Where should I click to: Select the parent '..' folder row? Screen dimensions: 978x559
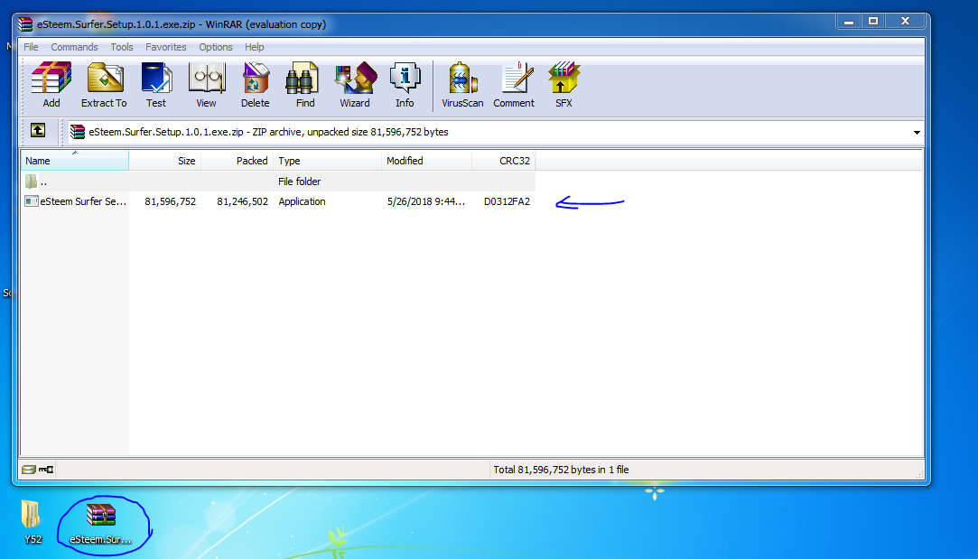coord(277,182)
